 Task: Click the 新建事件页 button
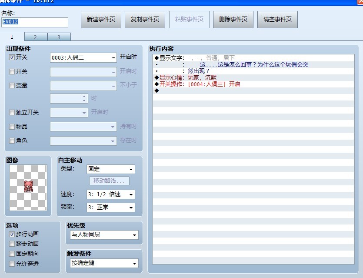[101, 20]
